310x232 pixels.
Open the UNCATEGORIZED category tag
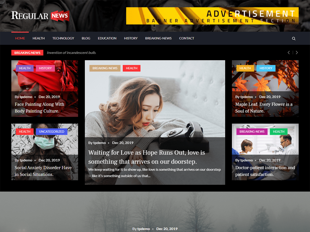[52, 131]
